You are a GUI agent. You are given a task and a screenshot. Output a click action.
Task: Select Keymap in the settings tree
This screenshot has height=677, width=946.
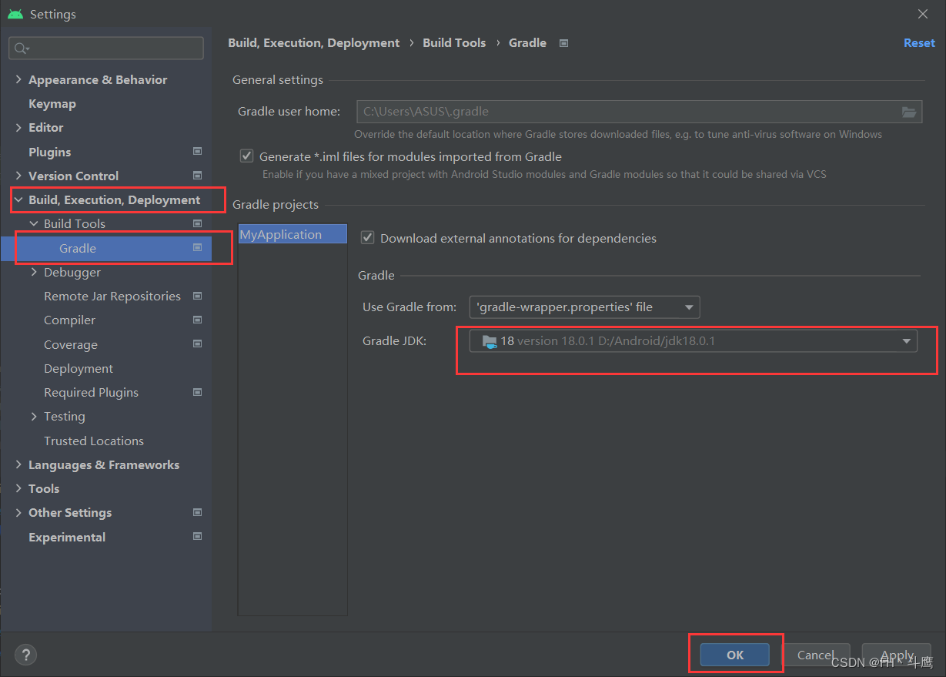52,103
